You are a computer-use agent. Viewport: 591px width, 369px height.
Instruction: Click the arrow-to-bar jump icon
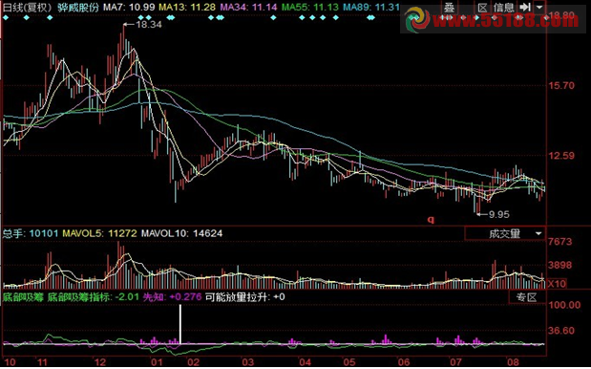coord(525,7)
